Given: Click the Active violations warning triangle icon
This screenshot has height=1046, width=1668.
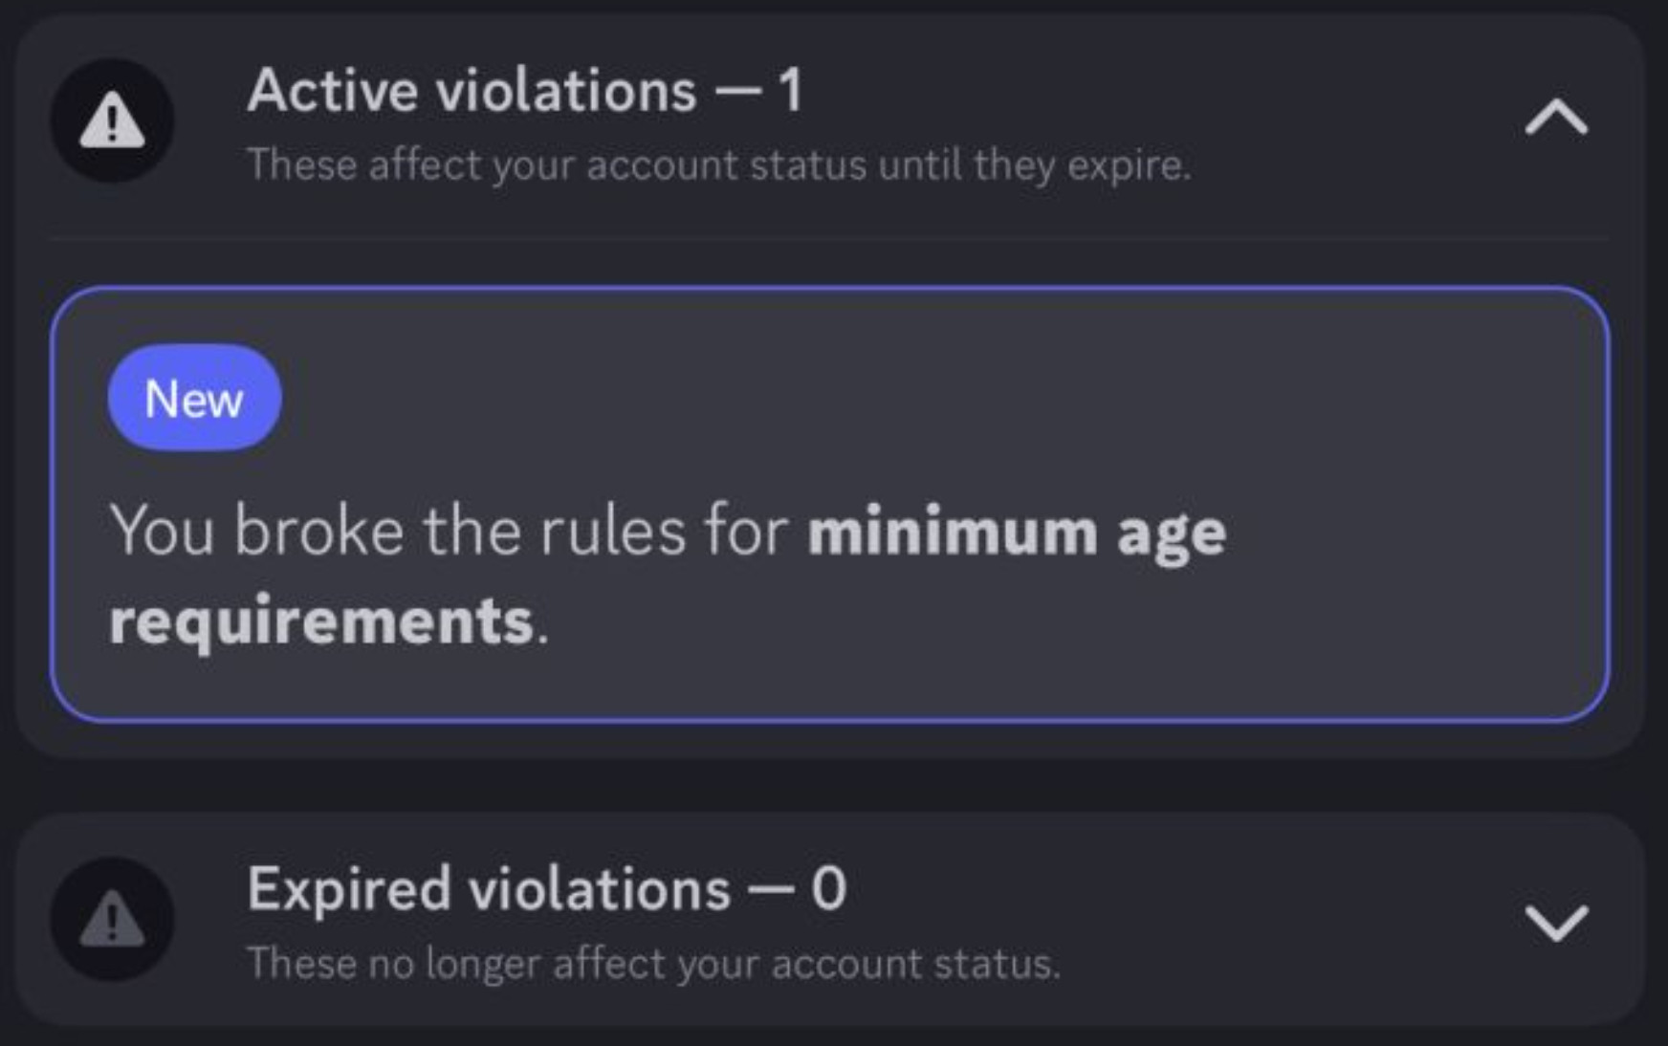Looking at the screenshot, I should click(x=112, y=120).
